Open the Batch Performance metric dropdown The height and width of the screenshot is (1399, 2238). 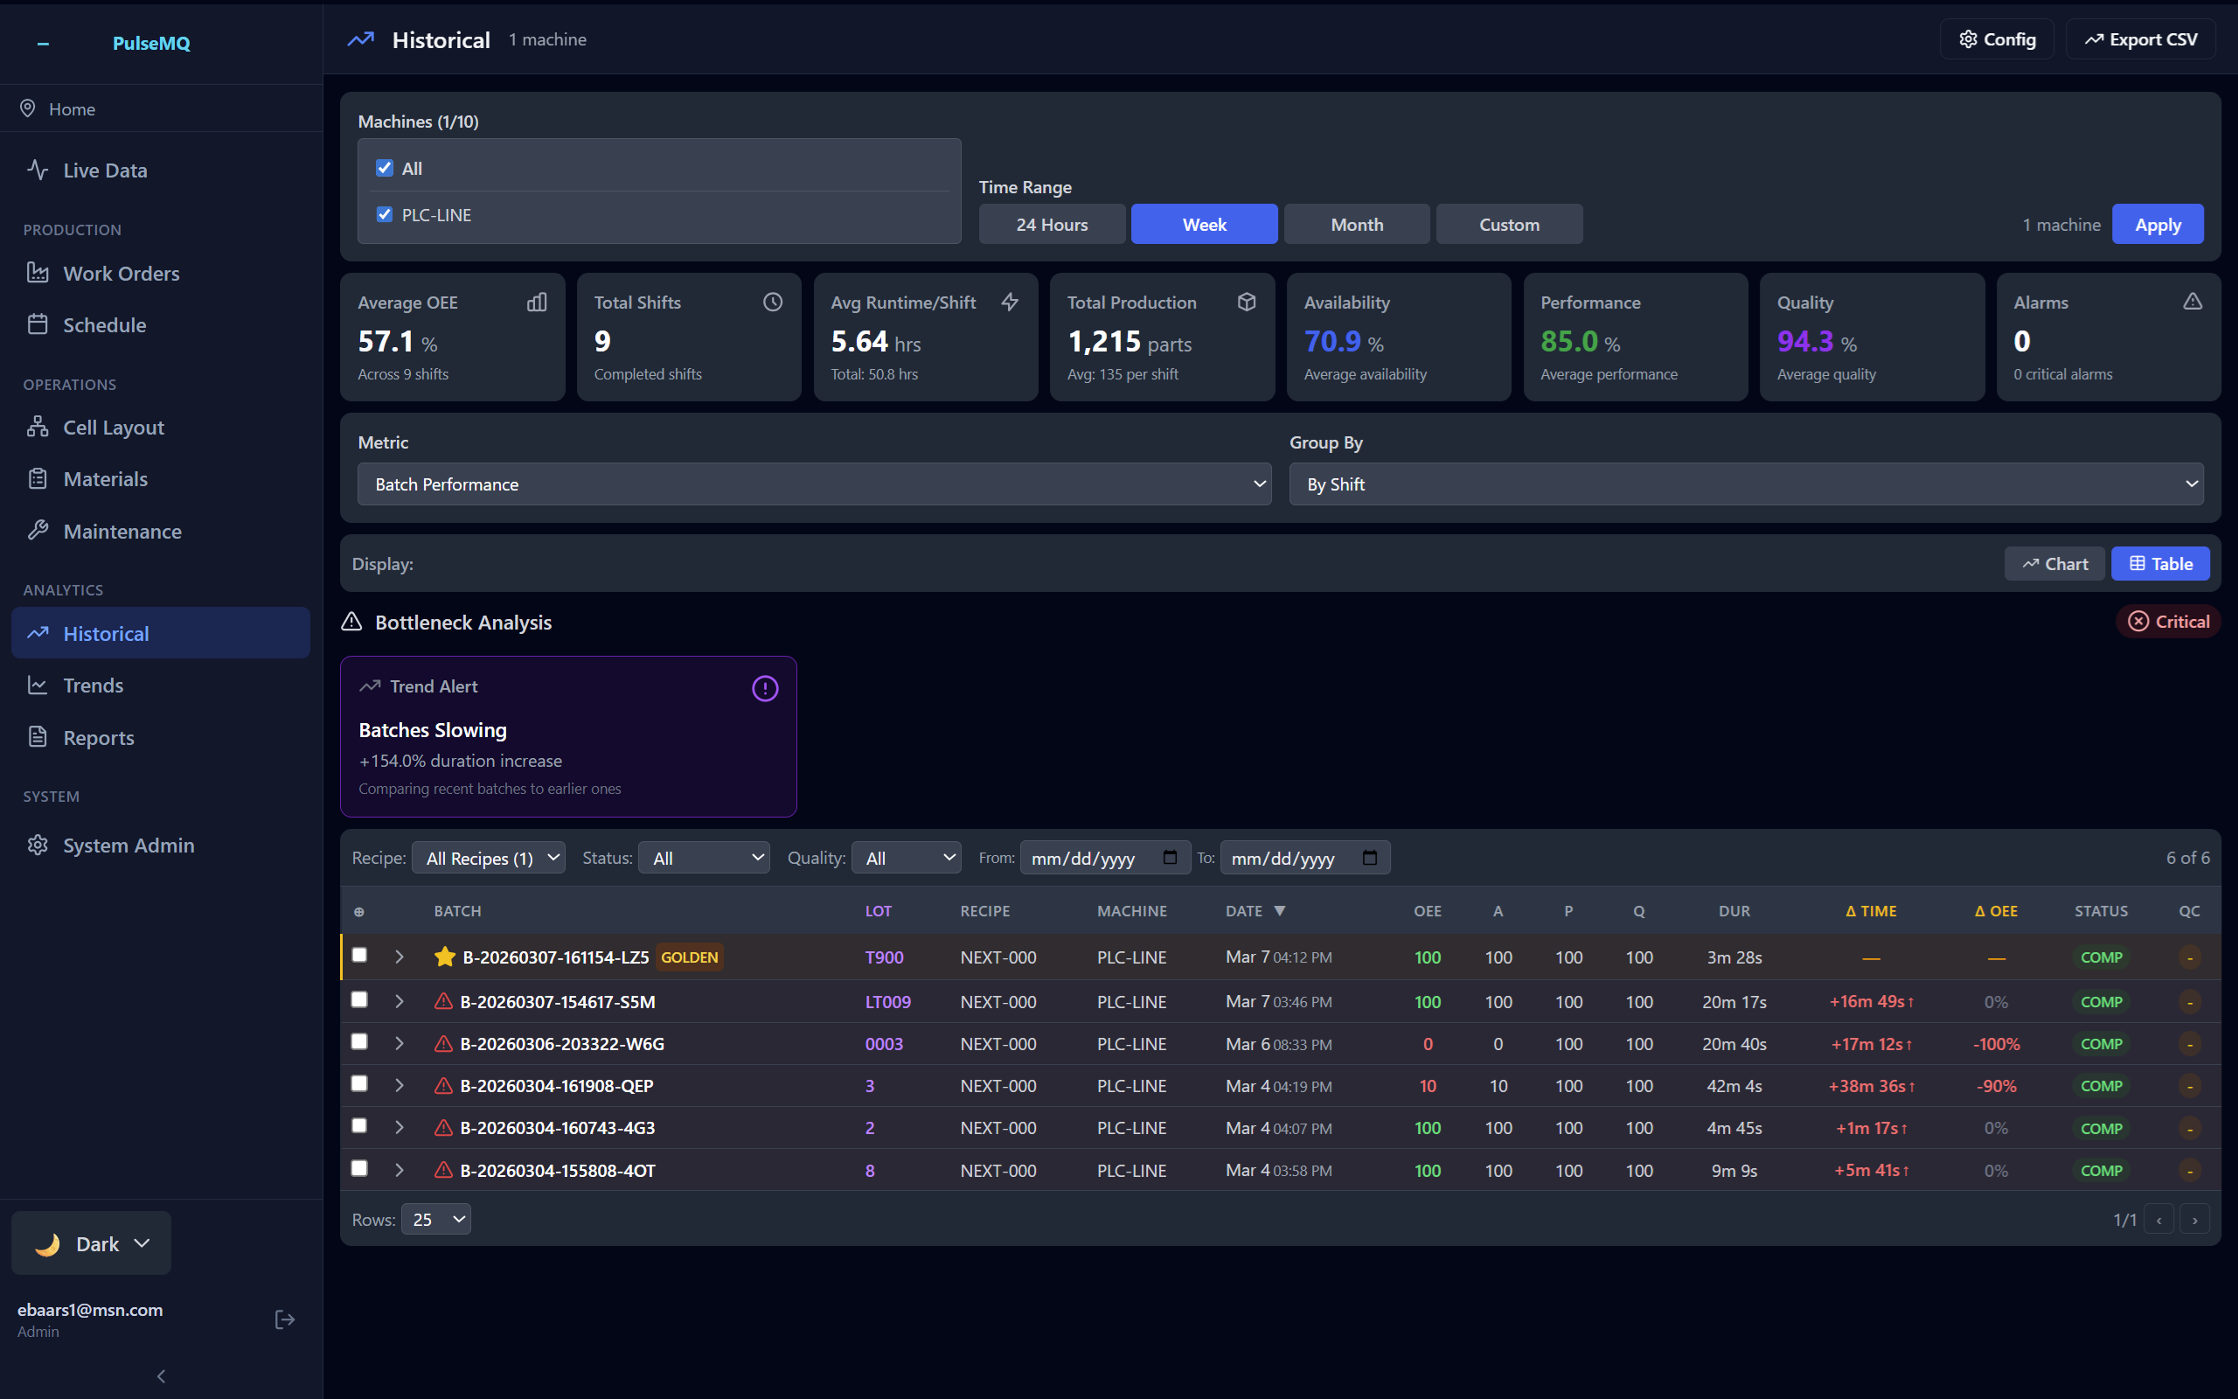pyautogui.click(x=814, y=484)
